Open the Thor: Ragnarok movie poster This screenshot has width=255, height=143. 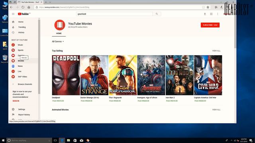point(123,75)
